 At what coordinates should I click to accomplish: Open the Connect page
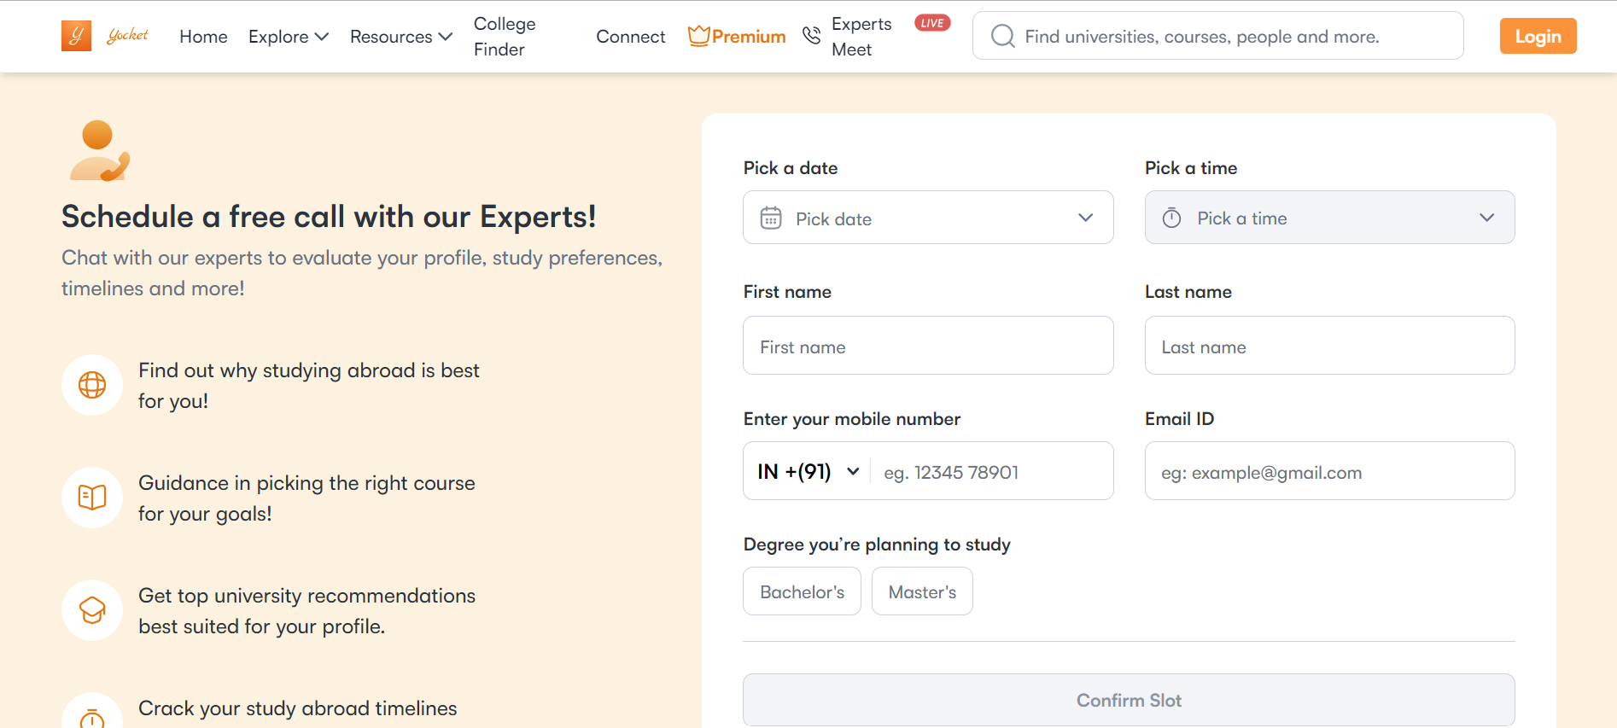point(630,37)
